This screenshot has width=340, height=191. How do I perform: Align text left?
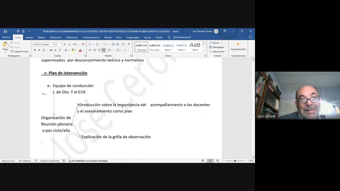pyautogui.click(x=90, y=50)
